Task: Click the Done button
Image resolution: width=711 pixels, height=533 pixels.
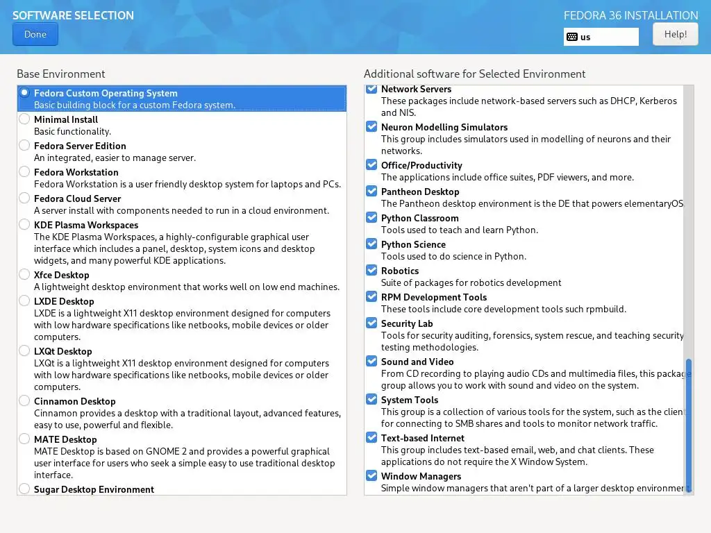Action: [x=35, y=35]
